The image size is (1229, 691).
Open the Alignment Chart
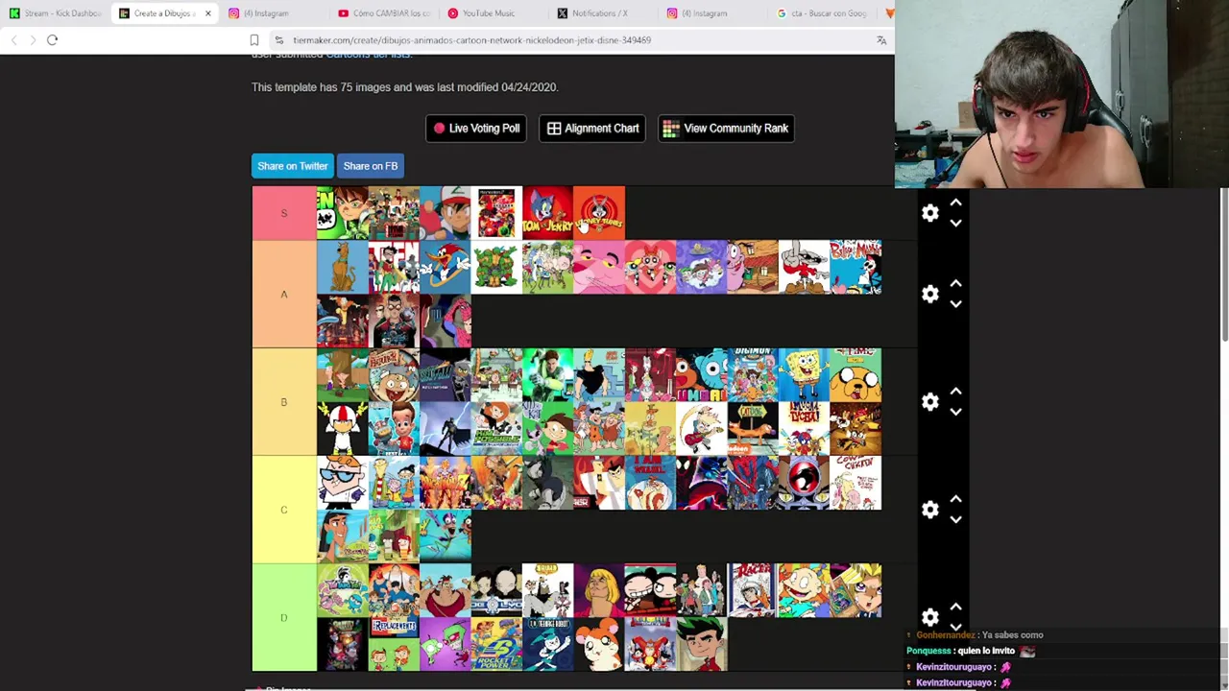[592, 129]
